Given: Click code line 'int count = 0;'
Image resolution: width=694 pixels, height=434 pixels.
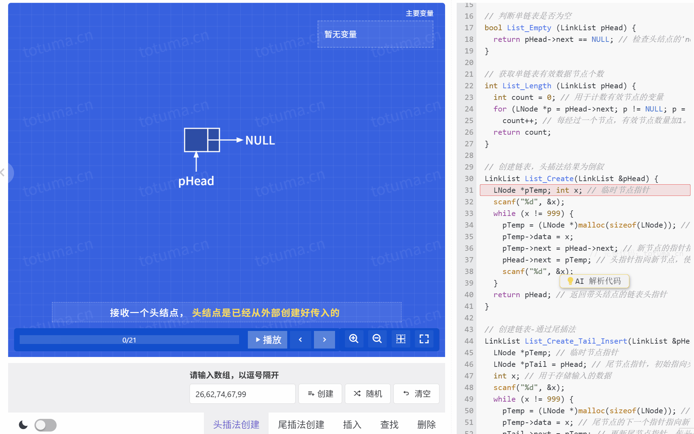Looking at the screenshot, I should click(x=524, y=97).
